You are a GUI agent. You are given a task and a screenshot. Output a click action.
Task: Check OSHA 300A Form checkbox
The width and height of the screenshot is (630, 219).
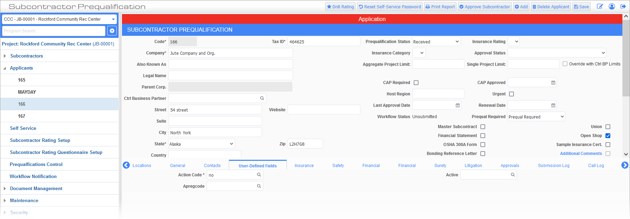point(483,145)
